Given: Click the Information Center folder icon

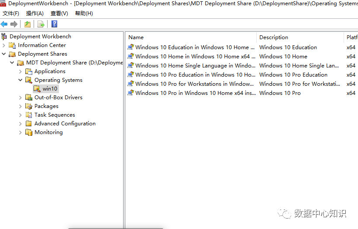Looking at the screenshot, I should pyautogui.click(x=12, y=45).
